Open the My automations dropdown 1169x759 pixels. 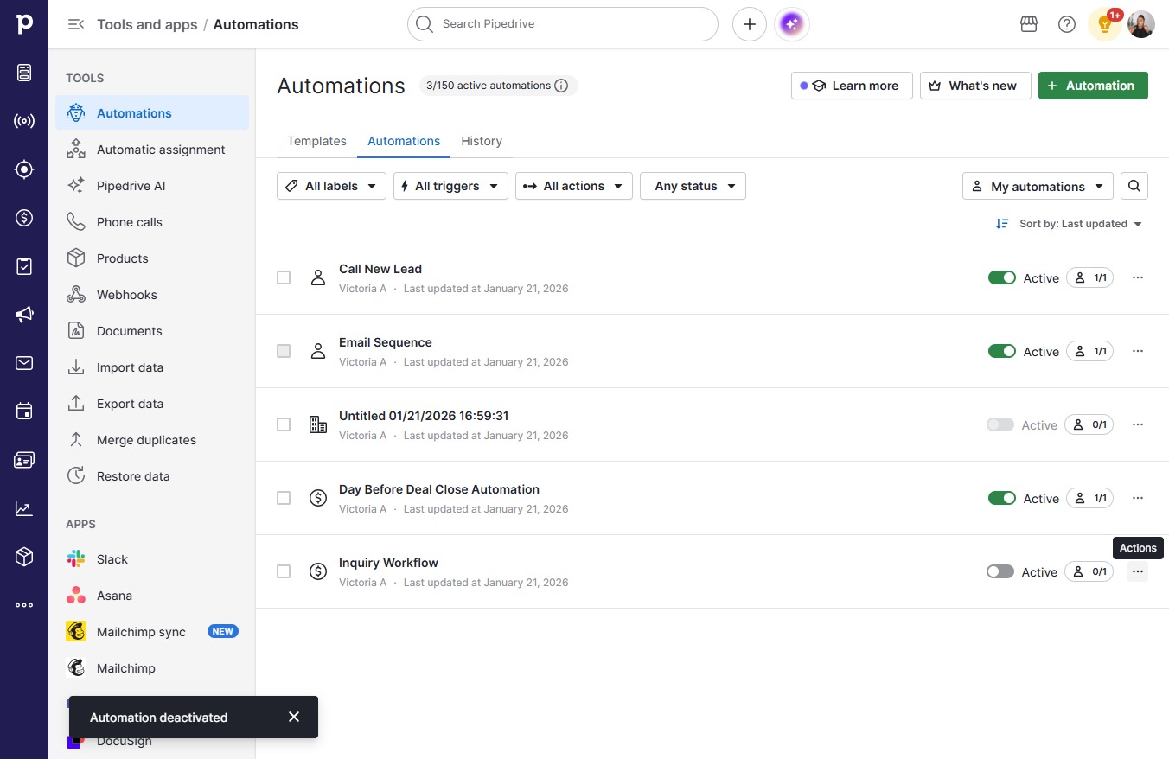[1038, 186]
